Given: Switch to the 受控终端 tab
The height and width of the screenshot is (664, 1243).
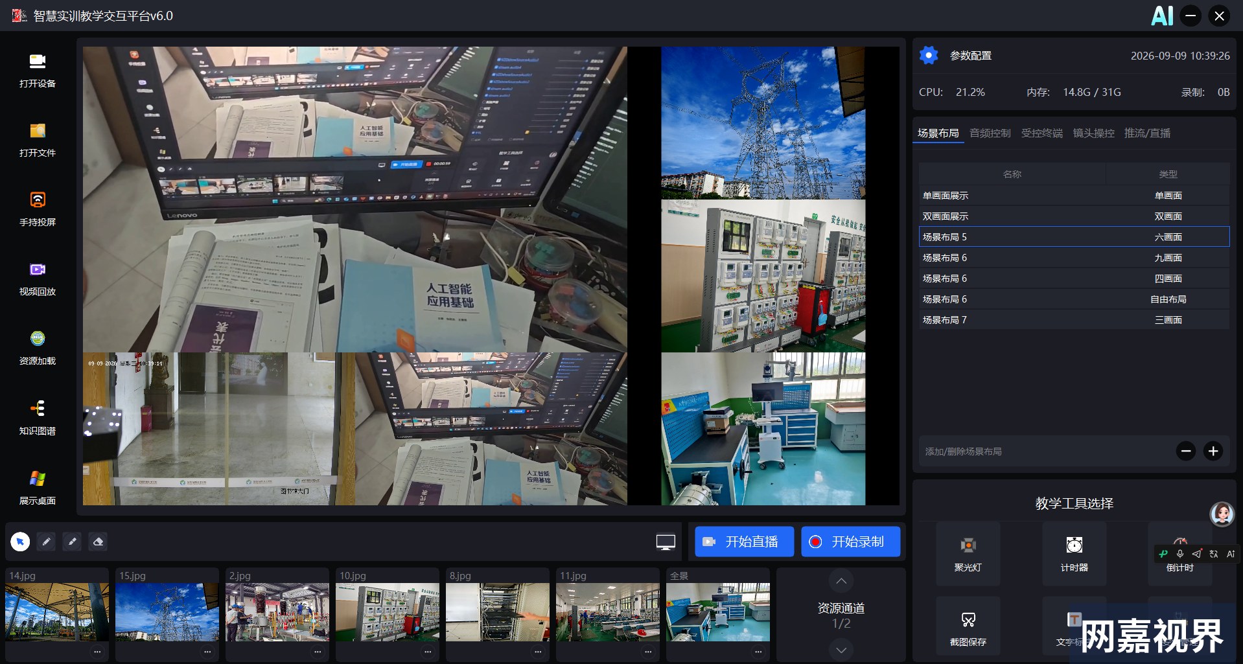Looking at the screenshot, I should click(x=1041, y=133).
